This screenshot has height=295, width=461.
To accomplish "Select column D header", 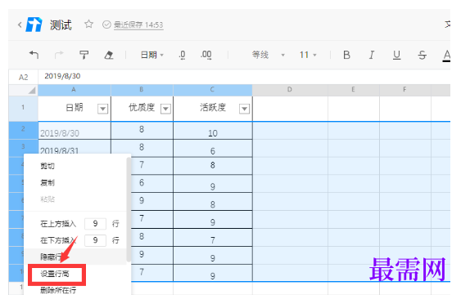I will tap(290, 90).
